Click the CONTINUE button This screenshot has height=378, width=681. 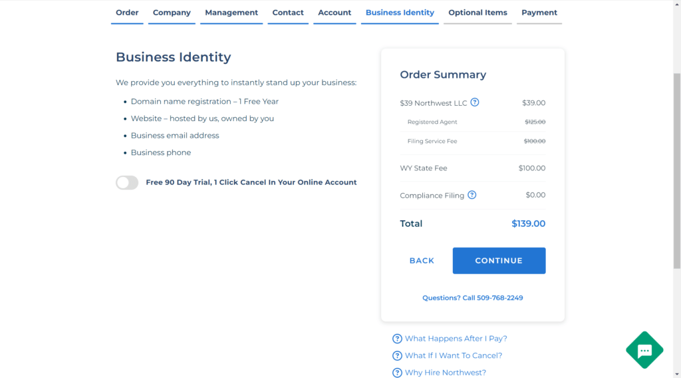(x=499, y=261)
